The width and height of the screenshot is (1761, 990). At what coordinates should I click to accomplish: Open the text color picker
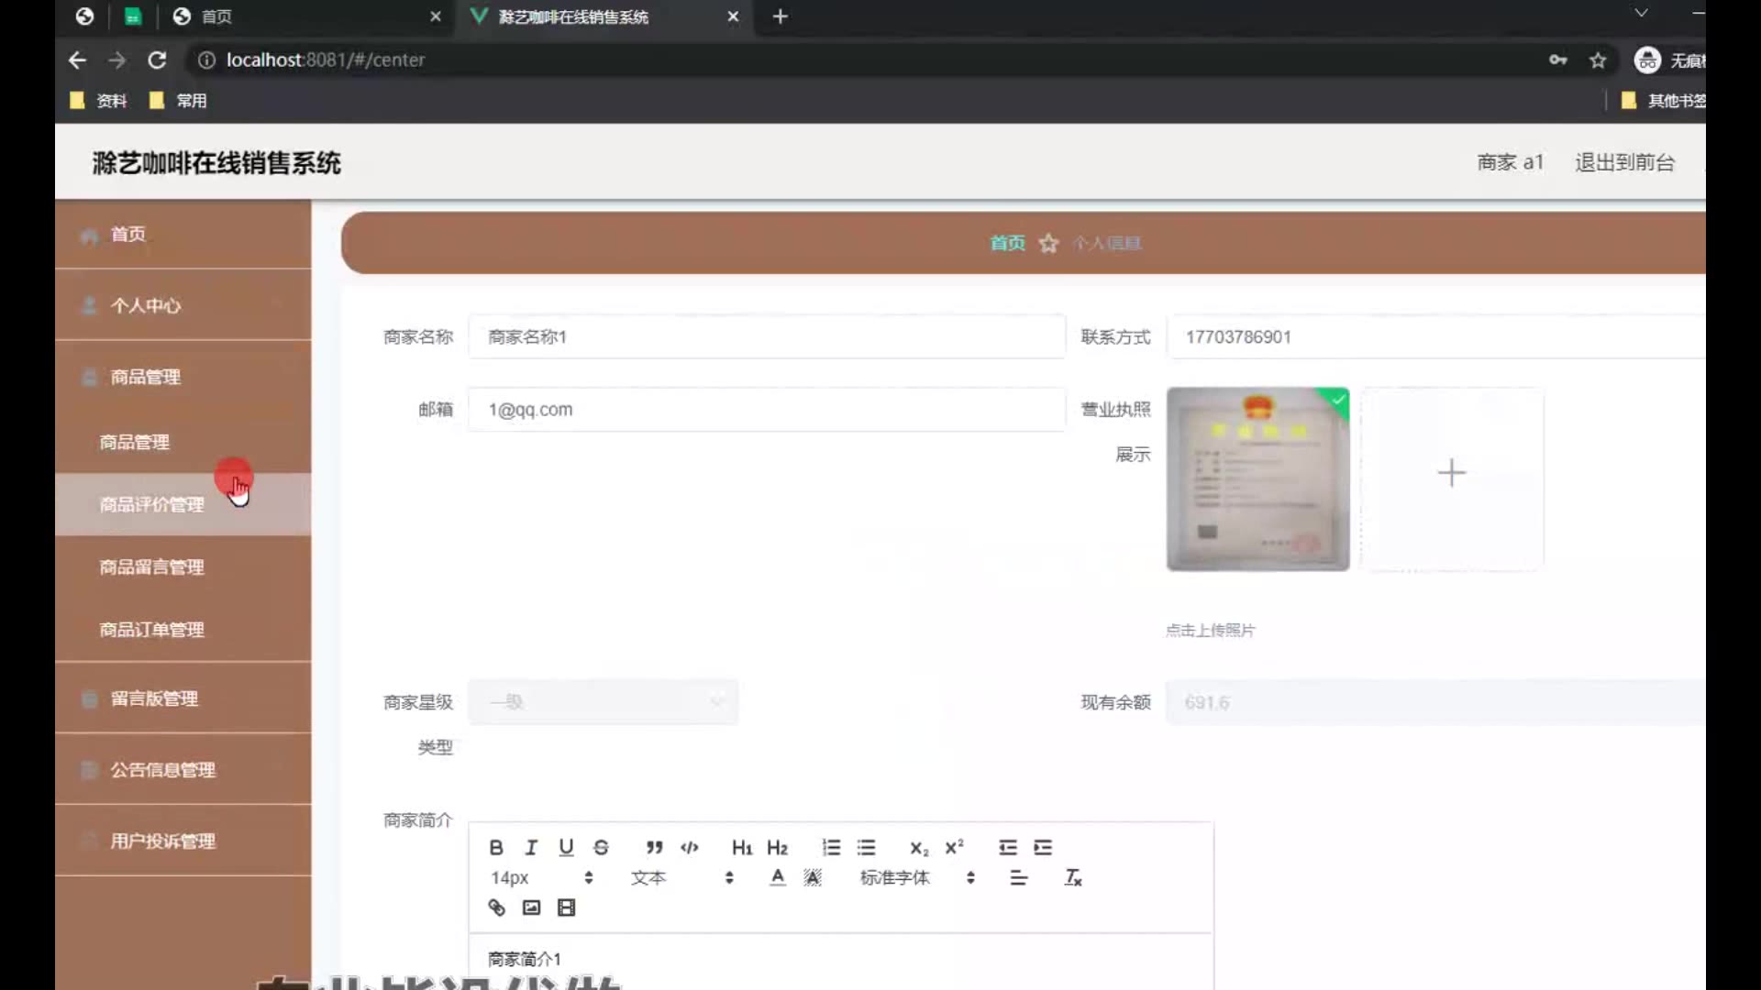tap(777, 877)
